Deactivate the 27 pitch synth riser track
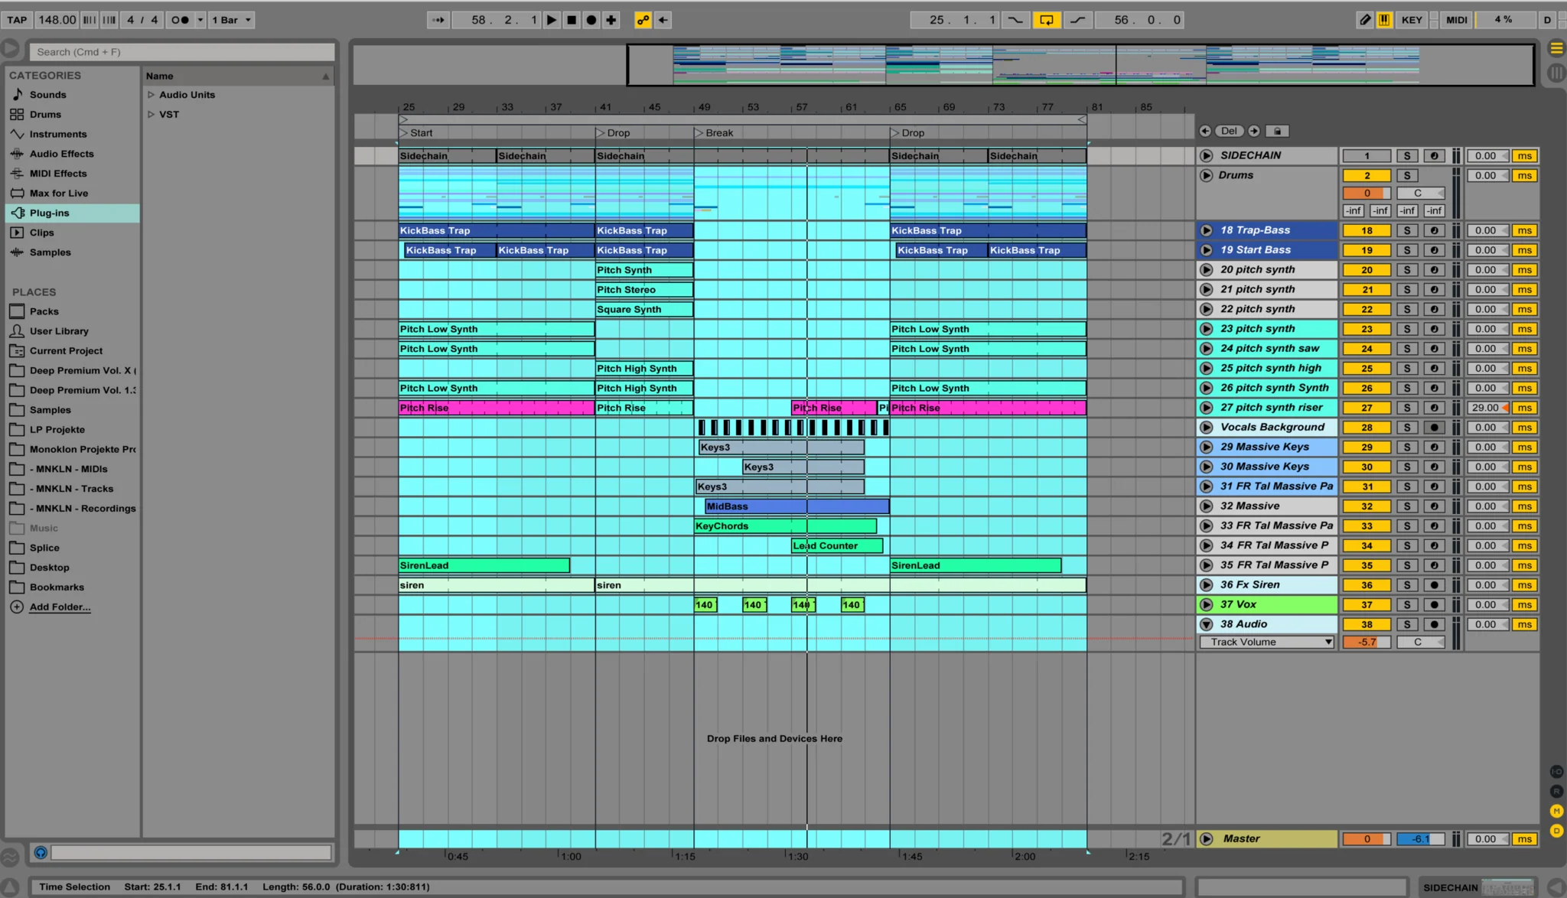Image resolution: width=1567 pixels, height=898 pixels. [1367, 408]
